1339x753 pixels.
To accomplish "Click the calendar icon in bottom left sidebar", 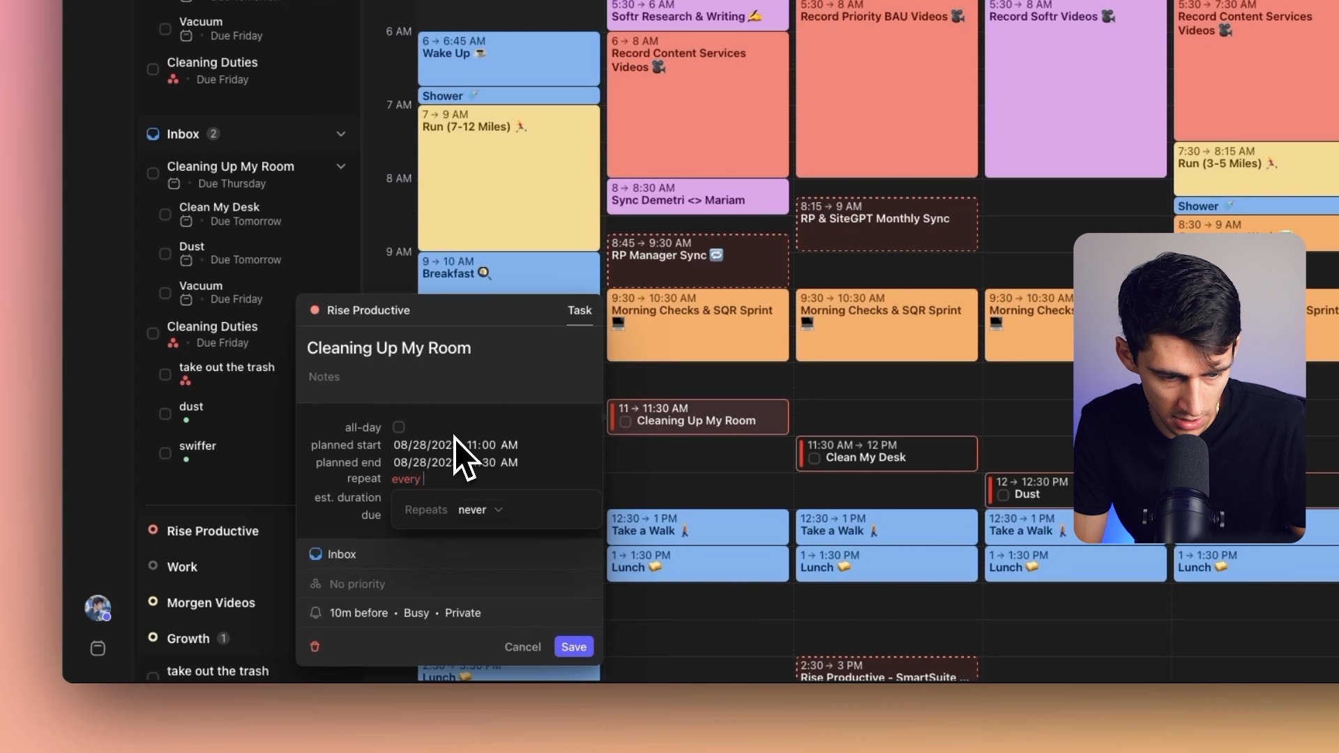I will pos(98,648).
